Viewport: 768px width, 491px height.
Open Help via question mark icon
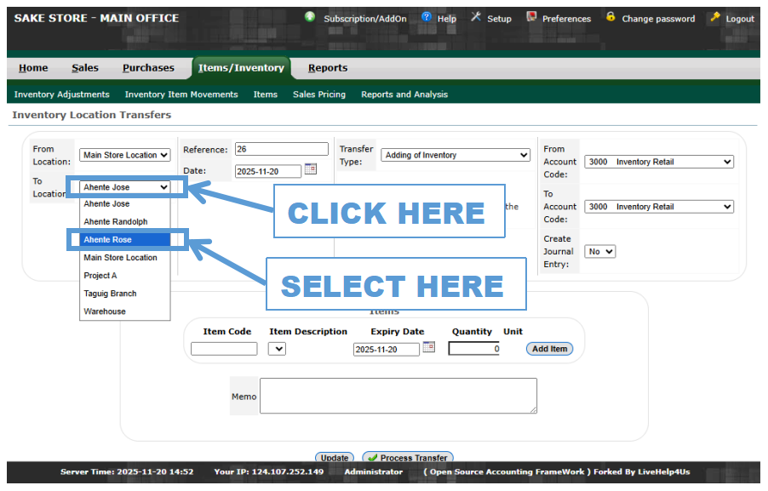pos(427,17)
